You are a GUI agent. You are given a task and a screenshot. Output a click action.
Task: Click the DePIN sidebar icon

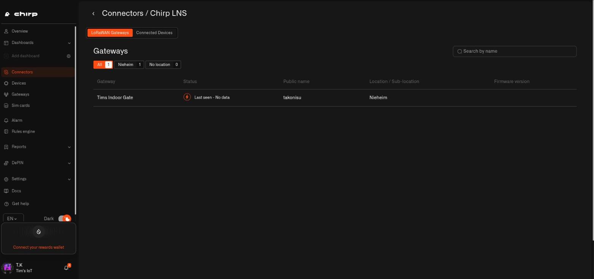pos(6,163)
